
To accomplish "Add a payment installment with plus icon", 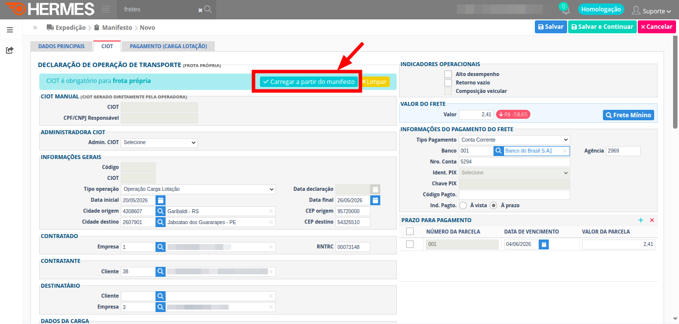I will coord(641,220).
